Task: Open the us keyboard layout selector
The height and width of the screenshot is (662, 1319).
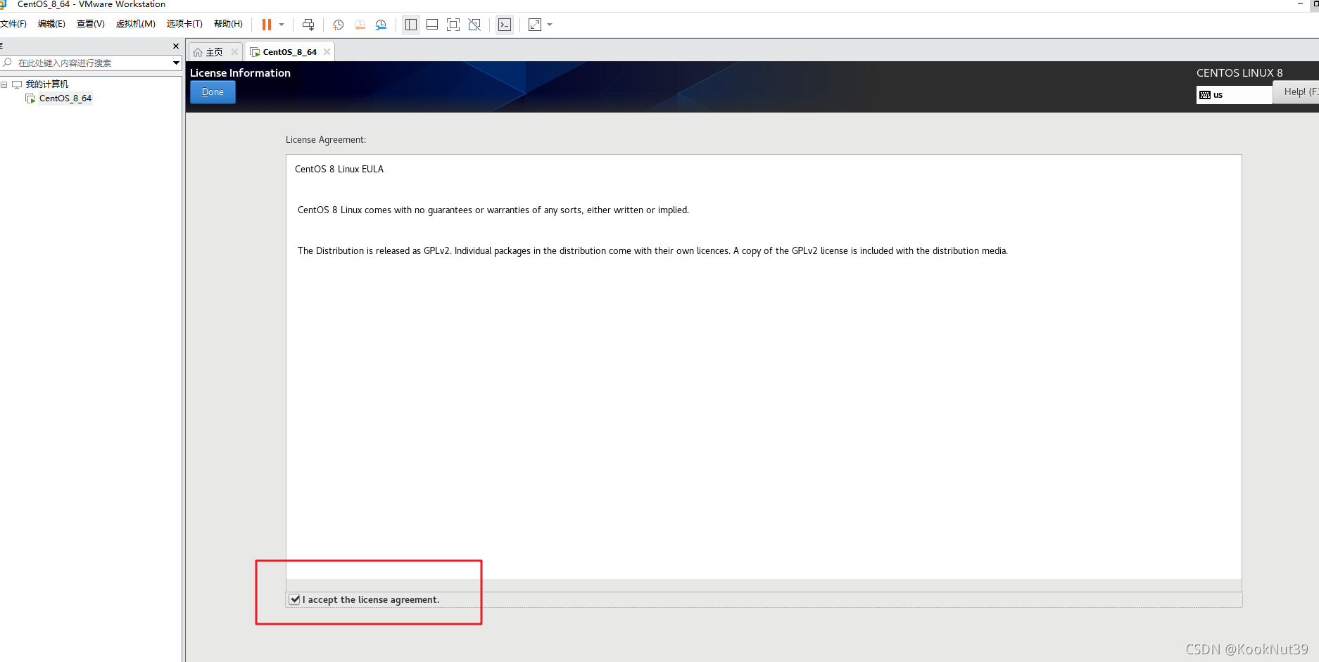Action: [x=1235, y=95]
